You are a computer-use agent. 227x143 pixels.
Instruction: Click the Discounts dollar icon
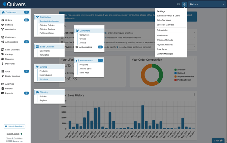[x=3, y=64]
